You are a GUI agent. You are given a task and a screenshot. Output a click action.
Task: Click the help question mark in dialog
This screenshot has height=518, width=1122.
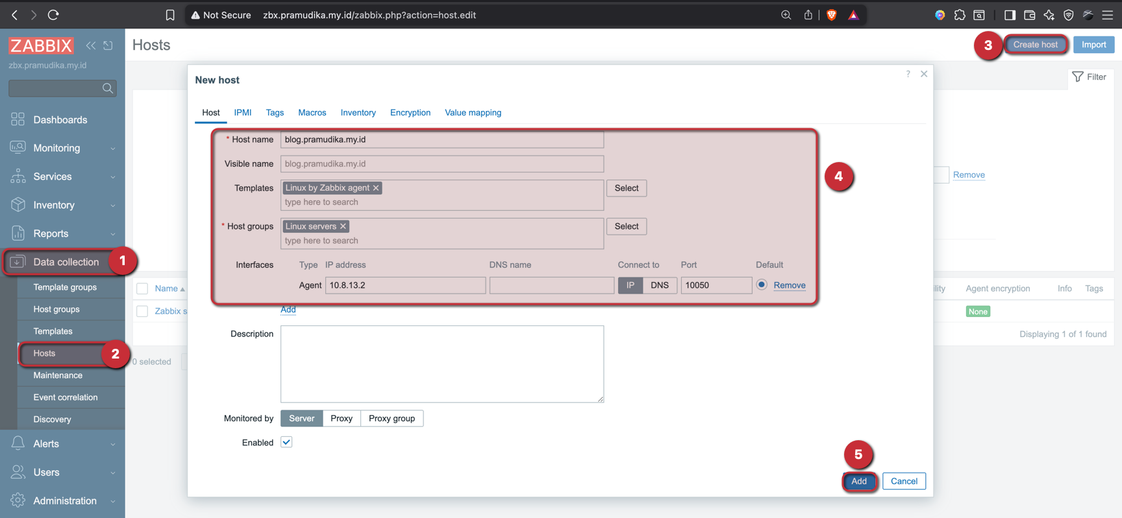(x=908, y=74)
